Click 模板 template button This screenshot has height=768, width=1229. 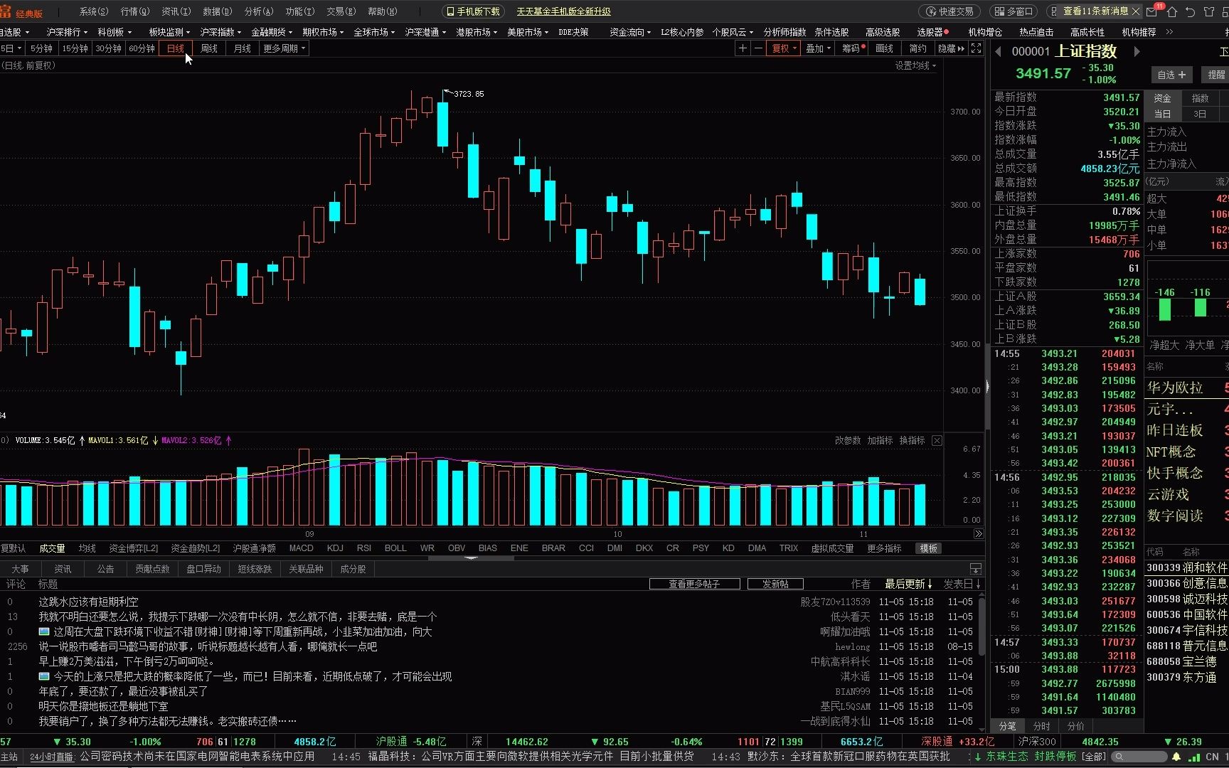(x=929, y=548)
